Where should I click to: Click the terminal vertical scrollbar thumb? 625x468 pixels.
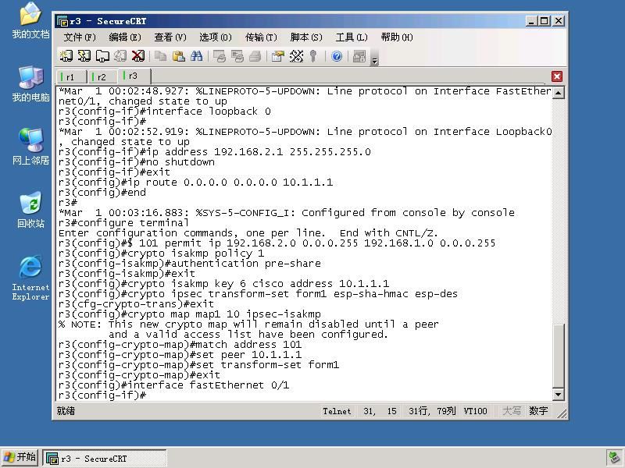point(559,356)
